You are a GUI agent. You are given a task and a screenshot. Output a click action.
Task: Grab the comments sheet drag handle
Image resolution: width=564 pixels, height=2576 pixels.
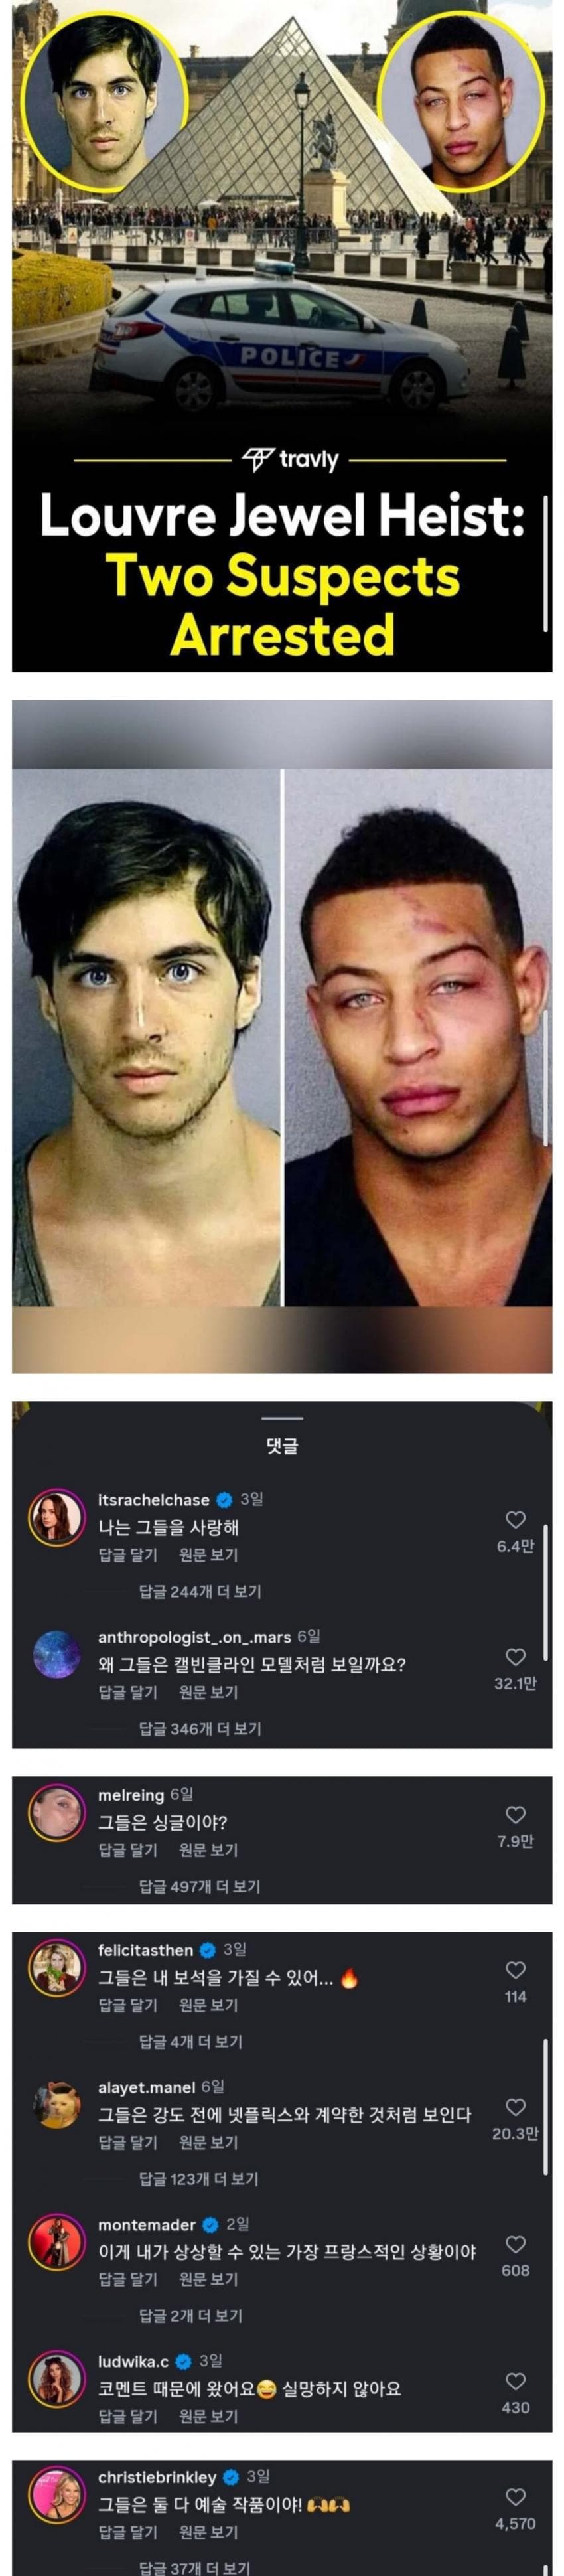(282, 1417)
